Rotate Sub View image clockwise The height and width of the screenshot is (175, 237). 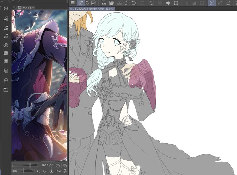coord(45,171)
